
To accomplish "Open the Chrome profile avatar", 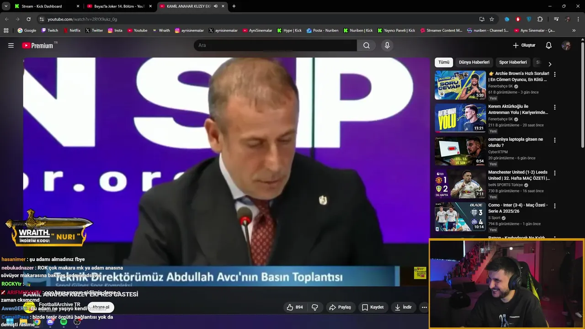I will (x=567, y=19).
